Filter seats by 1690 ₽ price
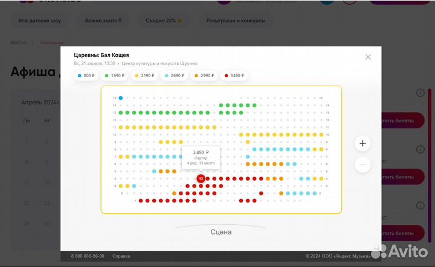Screen dimensions: 435x267 point(115,76)
